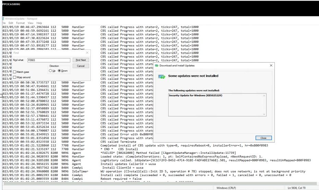This screenshot has width=319, height=190.
Task: Click the 'The following updates were not installed:' label
Action: [x=194, y=91]
